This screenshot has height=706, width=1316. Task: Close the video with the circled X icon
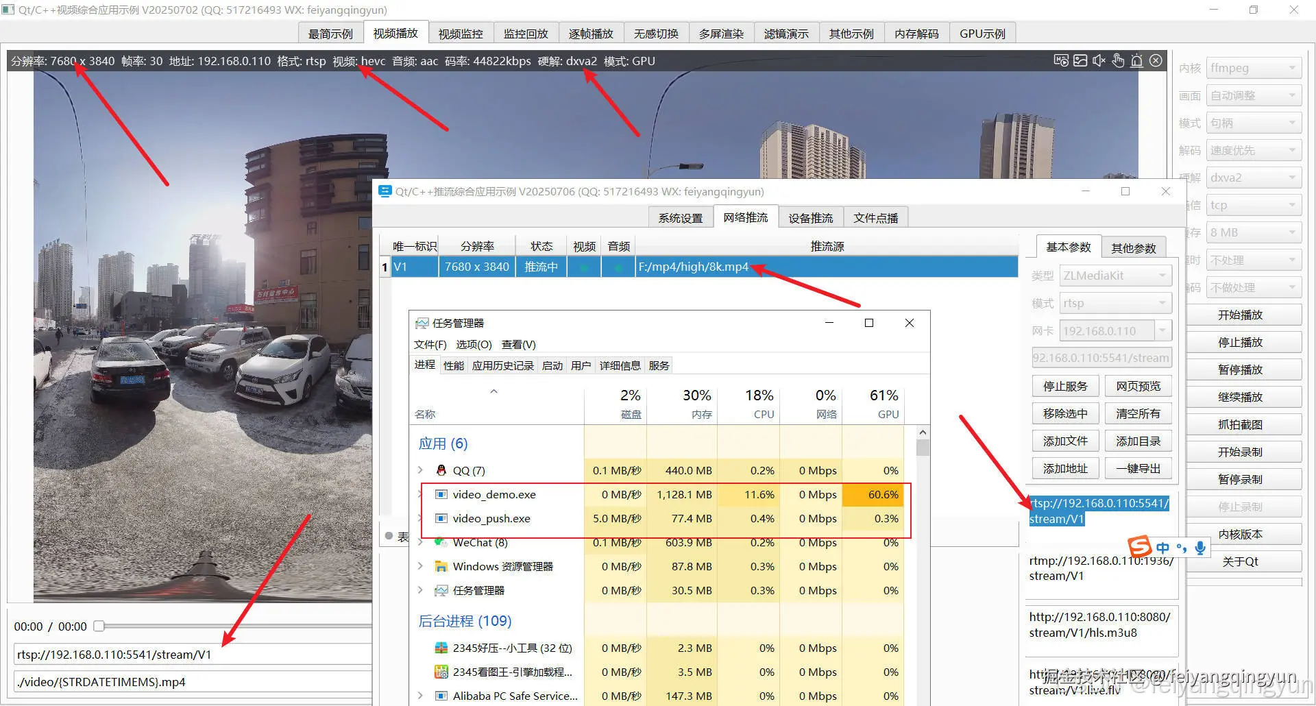(1156, 60)
